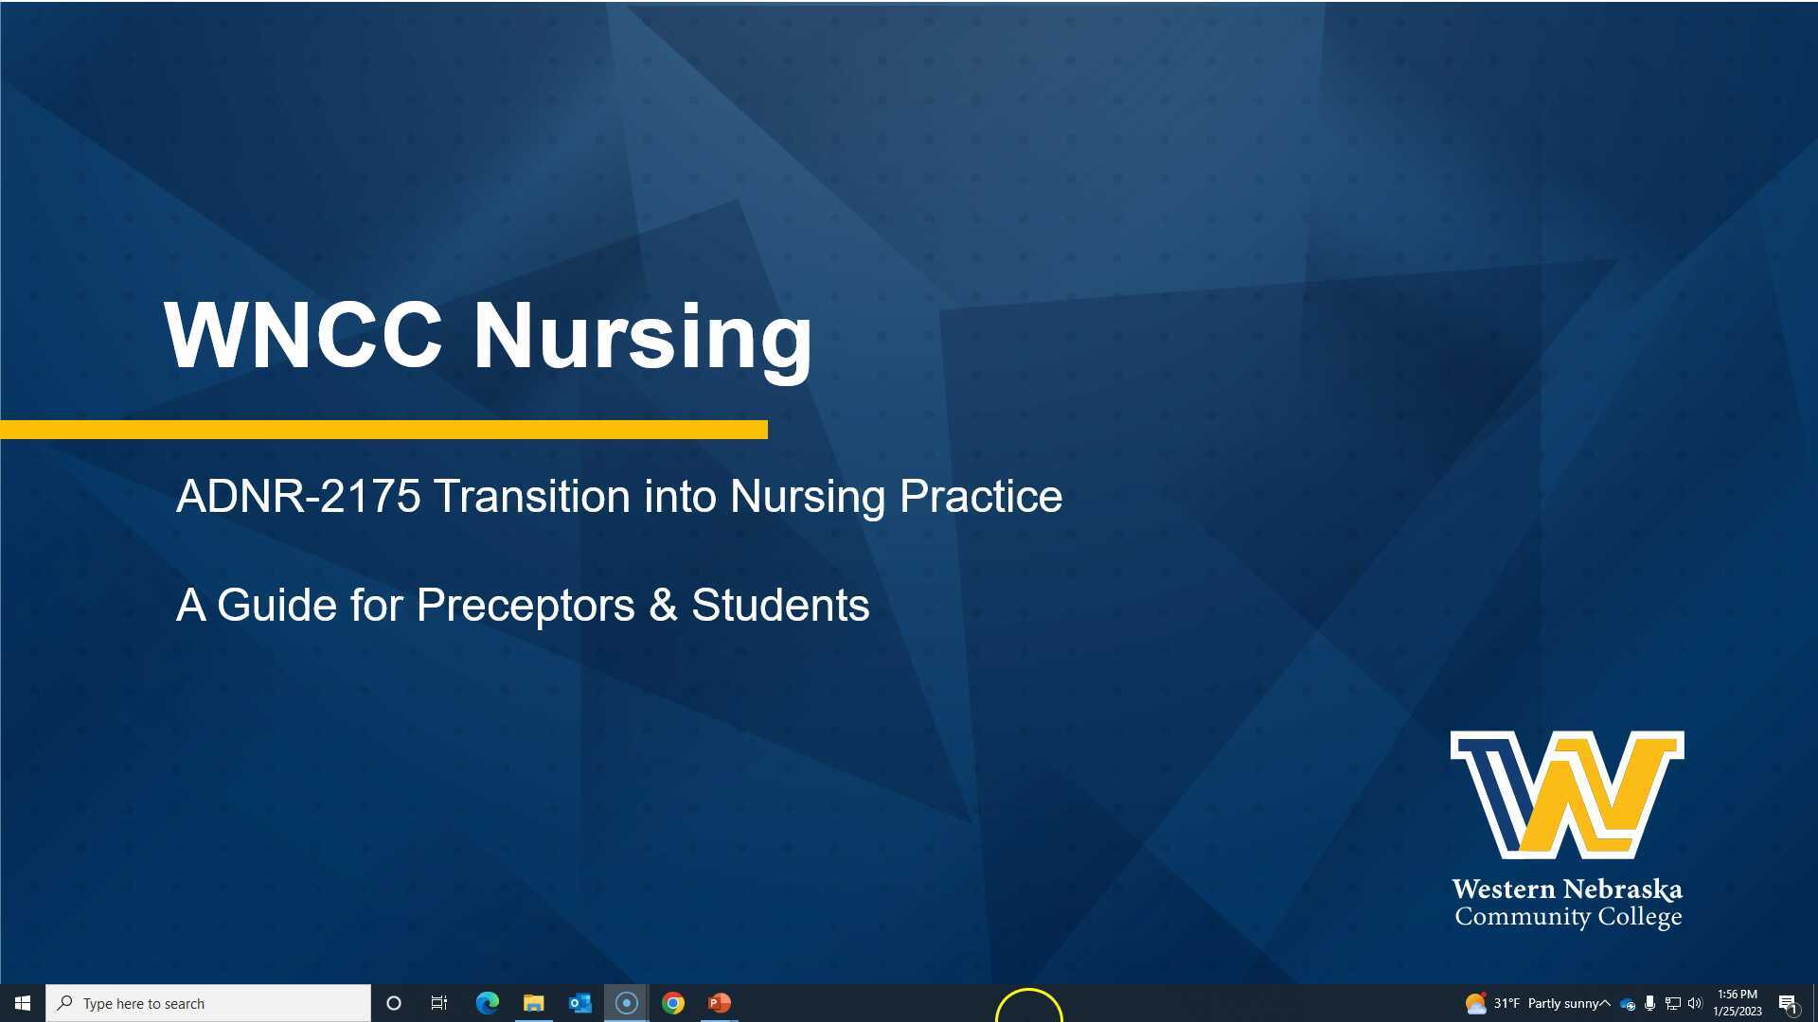Launch Google Chrome from the taskbar
The height and width of the screenshot is (1022, 1818).
point(672,1002)
